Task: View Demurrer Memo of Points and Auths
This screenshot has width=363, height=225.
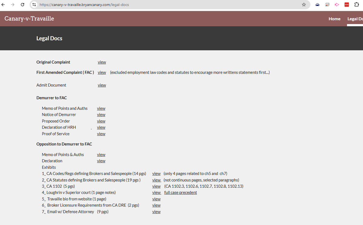Action: (x=101, y=108)
